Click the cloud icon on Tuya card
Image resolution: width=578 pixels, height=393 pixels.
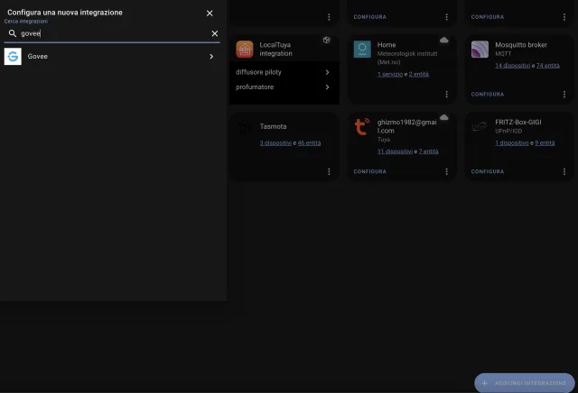click(x=443, y=117)
